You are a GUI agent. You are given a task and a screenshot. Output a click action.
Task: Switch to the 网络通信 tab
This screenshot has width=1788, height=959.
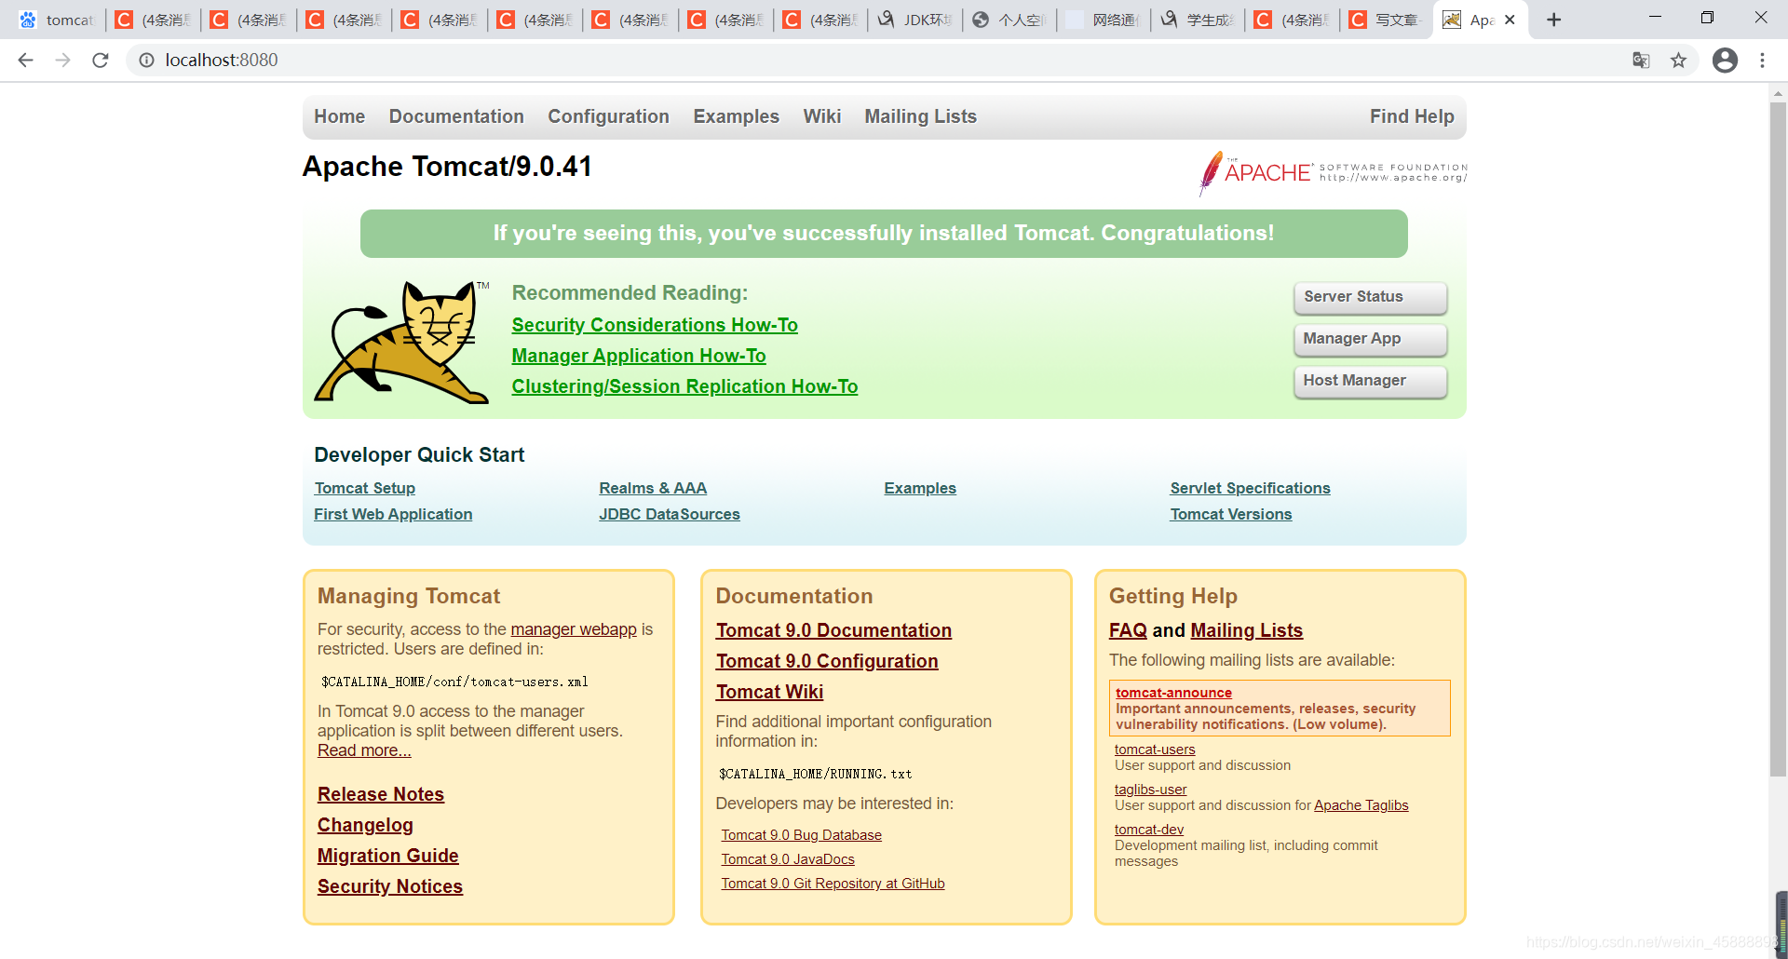pyautogui.click(x=1105, y=20)
